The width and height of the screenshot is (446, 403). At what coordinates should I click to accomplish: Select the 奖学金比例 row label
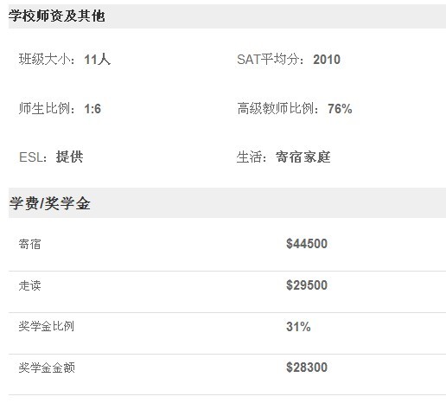coord(47,327)
